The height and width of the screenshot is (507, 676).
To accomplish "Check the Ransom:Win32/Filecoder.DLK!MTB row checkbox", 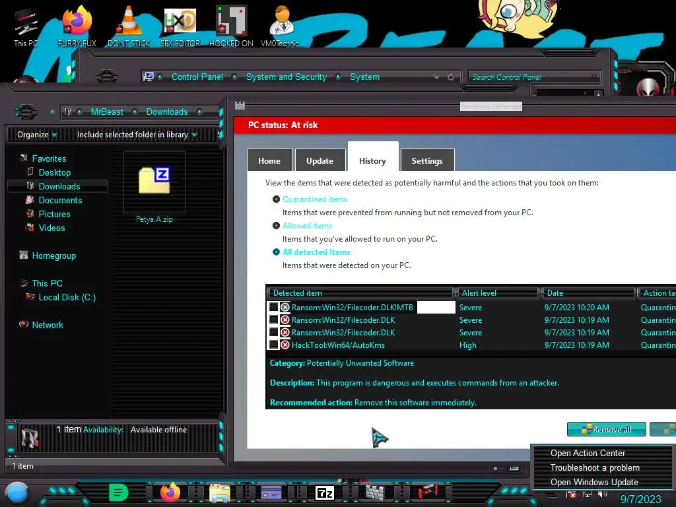I will (x=273, y=307).
